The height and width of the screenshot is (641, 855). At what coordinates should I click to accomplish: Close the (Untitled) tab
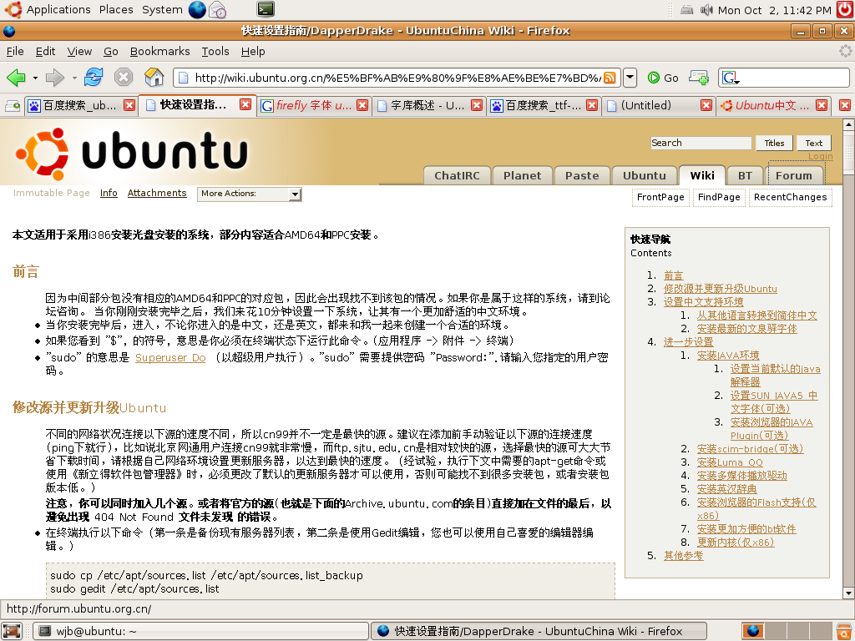click(706, 105)
